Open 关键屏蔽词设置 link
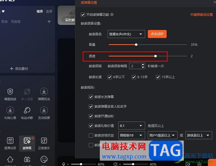The image size is (216, 166). [202, 14]
